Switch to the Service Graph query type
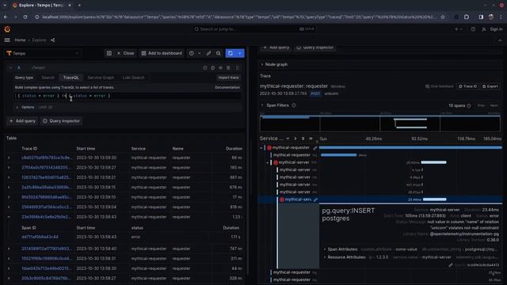507x285 pixels. (101, 78)
